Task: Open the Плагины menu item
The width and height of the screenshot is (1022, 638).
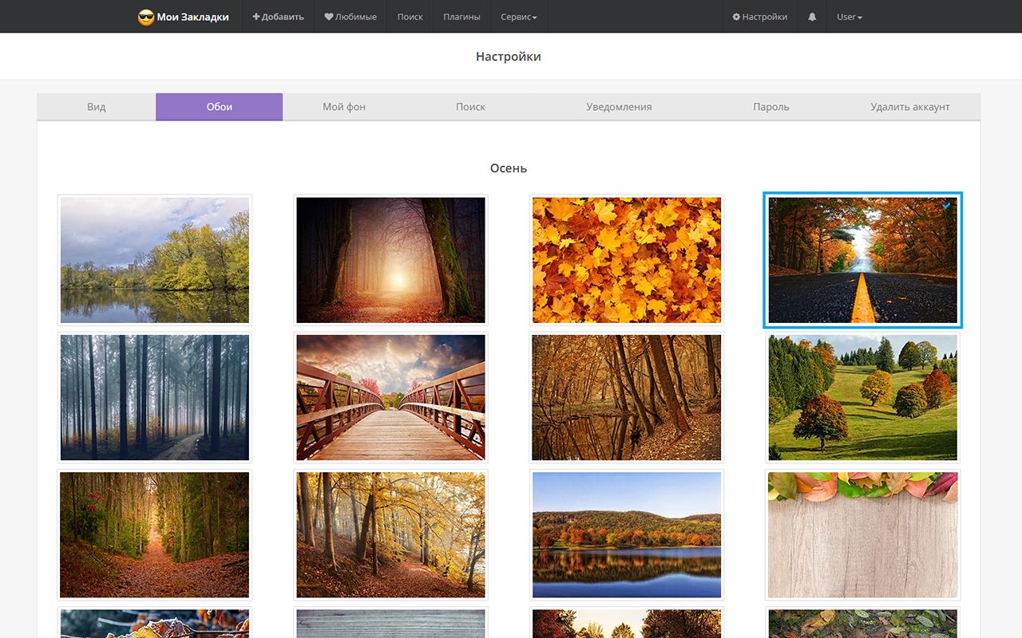Action: point(461,17)
